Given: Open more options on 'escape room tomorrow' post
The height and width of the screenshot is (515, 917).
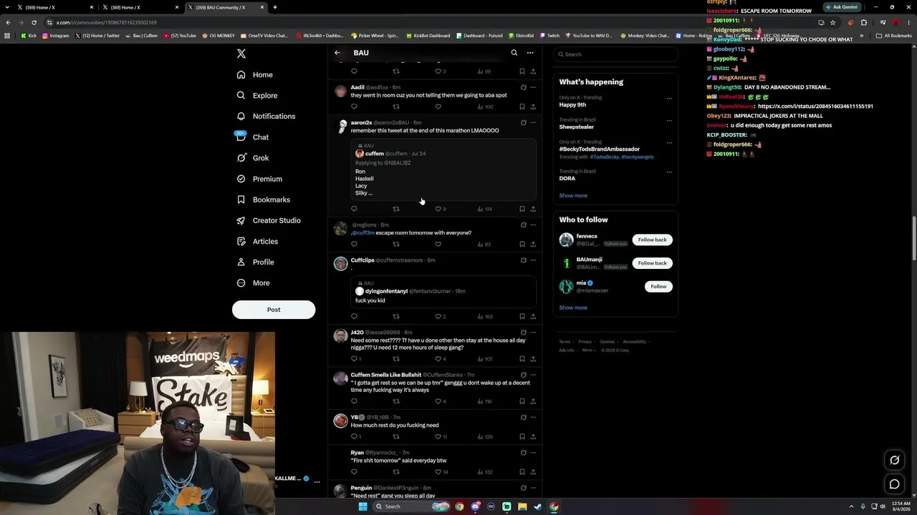Looking at the screenshot, I should 533,225.
